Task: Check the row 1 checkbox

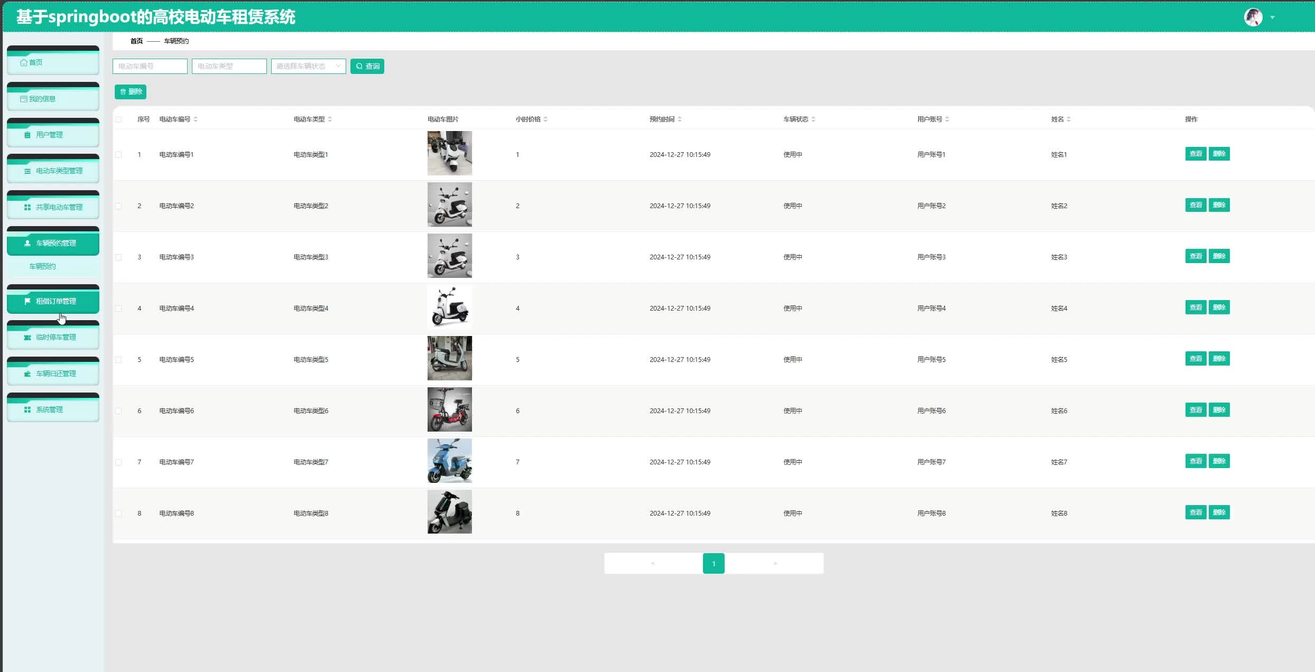Action: coord(118,155)
